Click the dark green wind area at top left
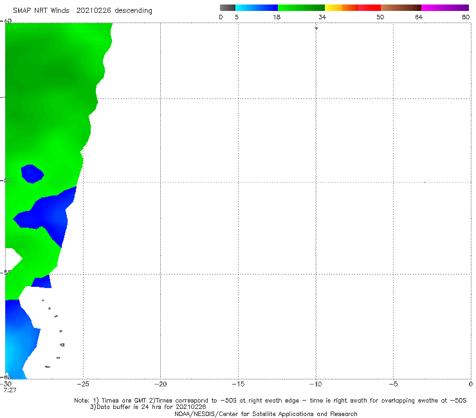Viewport: 476px width, 418px height. coord(46,70)
